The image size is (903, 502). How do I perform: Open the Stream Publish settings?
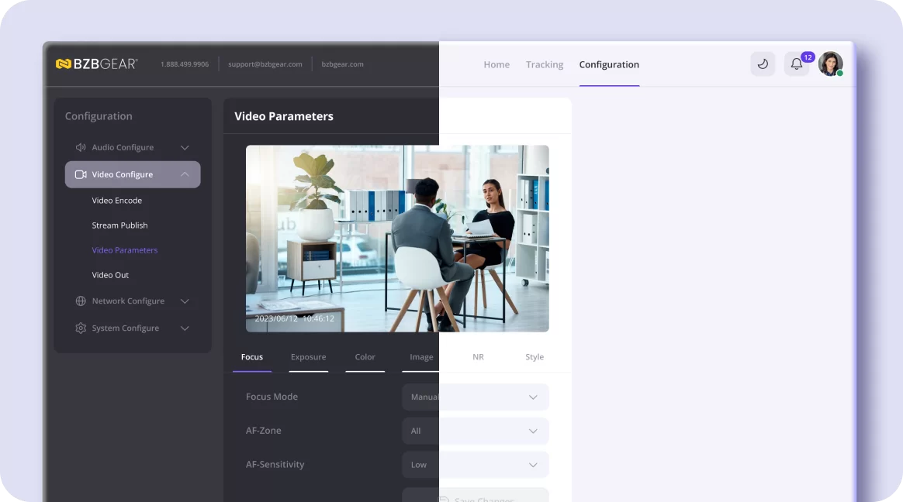coord(119,225)
